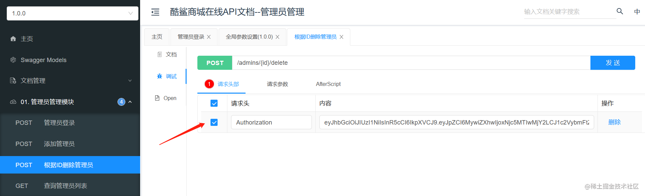645x196 pixels.
Task: Open GET 查询管理员列表 API
Action: (x=70, y=186)
